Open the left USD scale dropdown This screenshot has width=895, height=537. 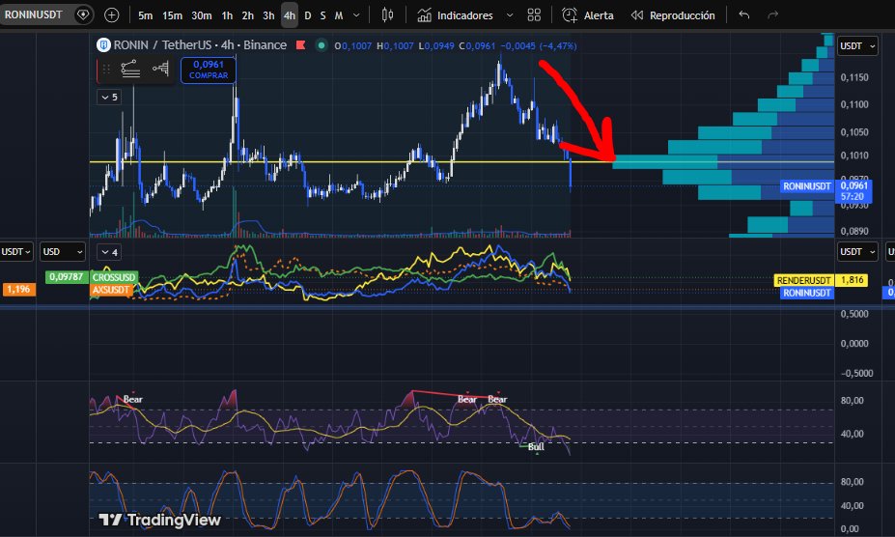click(63, 252)
